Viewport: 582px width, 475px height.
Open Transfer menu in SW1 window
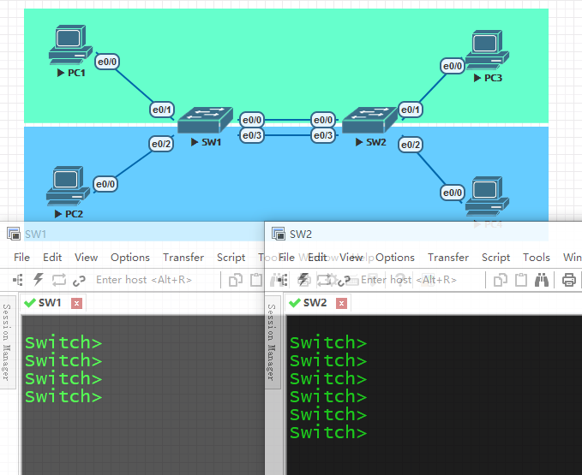(183, 257)
